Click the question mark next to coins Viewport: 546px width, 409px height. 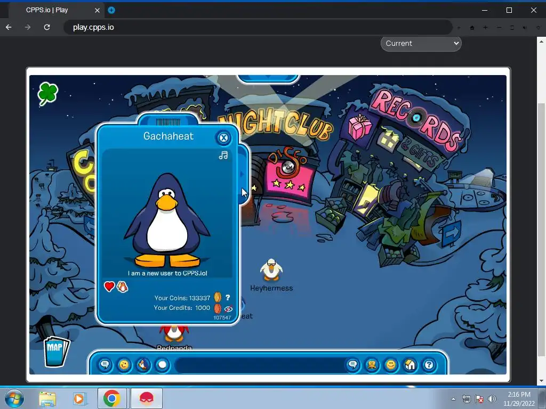coord(228,298)
